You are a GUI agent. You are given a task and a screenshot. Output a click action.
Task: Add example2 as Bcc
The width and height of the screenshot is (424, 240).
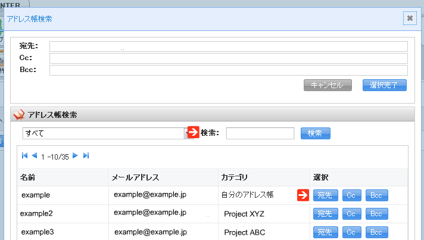[377, 214]
